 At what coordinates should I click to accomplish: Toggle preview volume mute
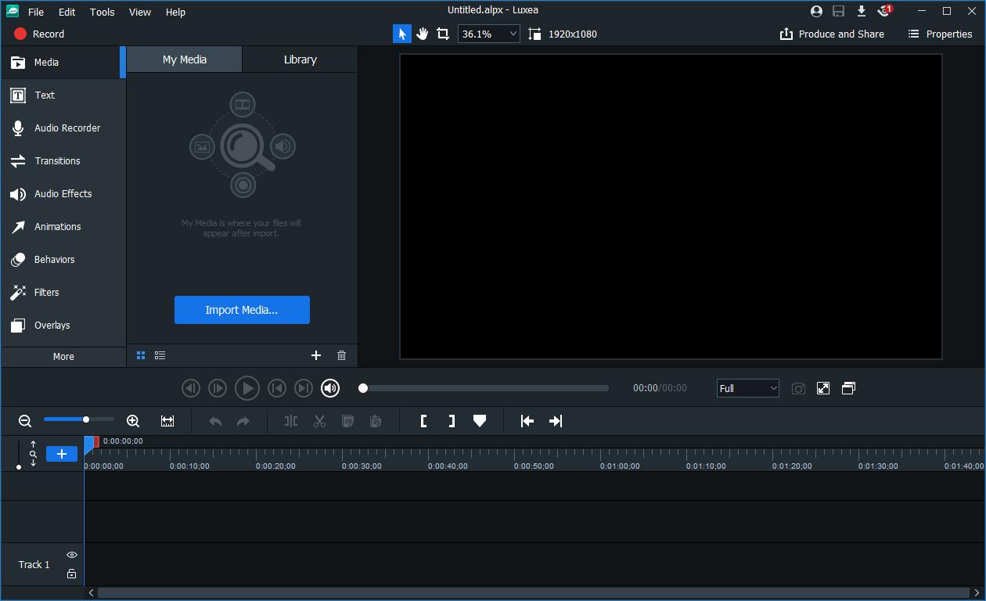330,388
